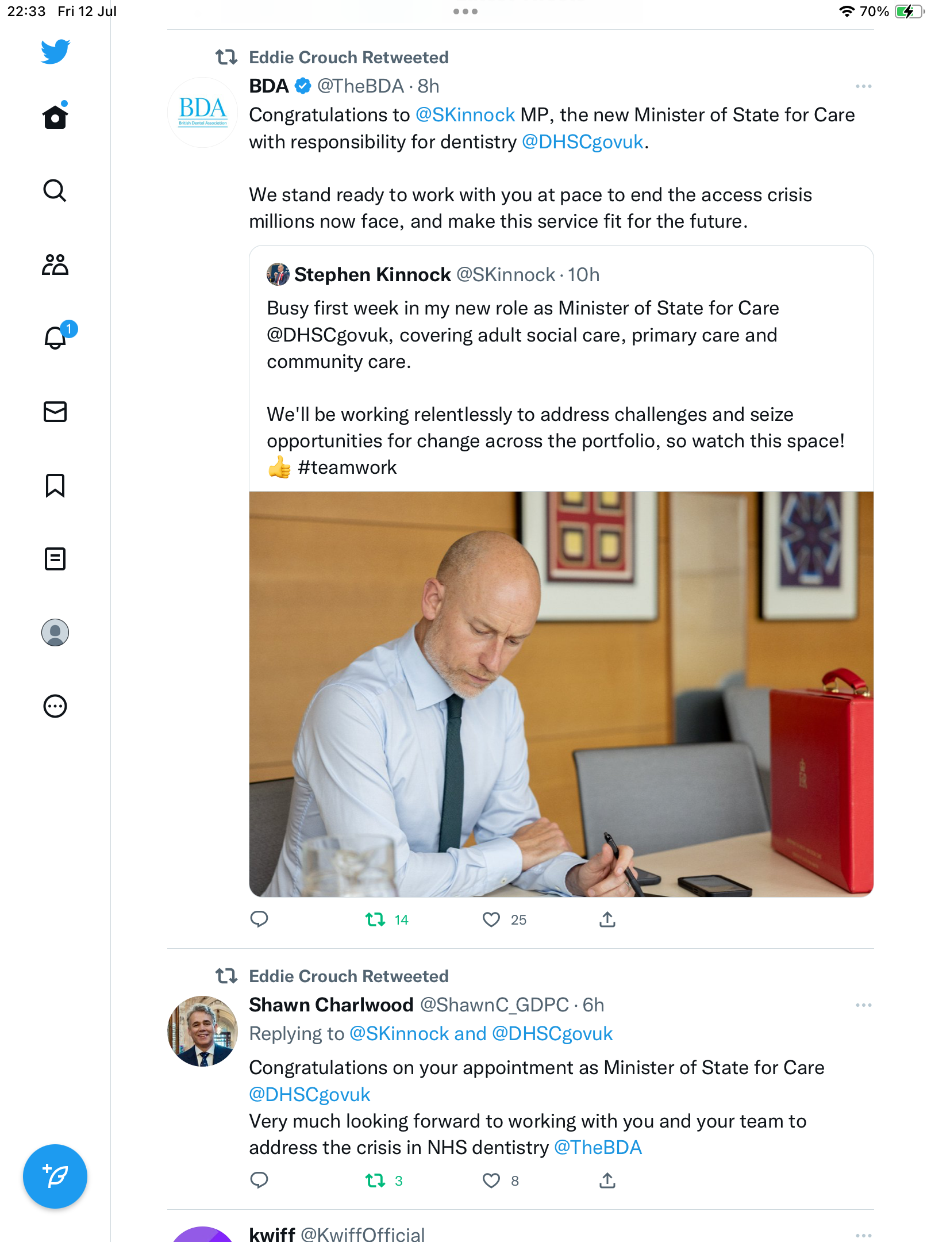Share the BDA tweet
This screenshot has width=931, height=1242.
point(607,920)
